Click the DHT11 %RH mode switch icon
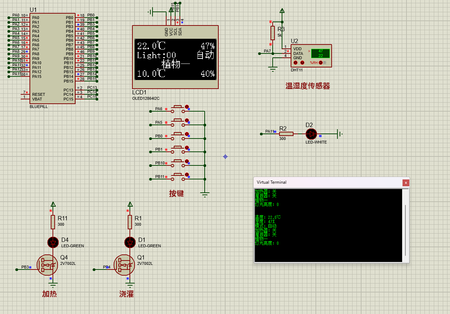The width and height of the screenshot is (450, 314). [x=320, y=62]
